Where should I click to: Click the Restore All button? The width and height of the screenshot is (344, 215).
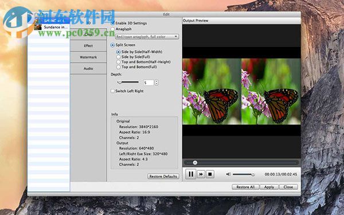point(245,187)
